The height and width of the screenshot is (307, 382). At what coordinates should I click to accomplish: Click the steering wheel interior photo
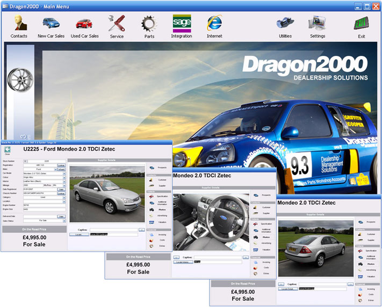pyautogui.click(x=211, y=222)
